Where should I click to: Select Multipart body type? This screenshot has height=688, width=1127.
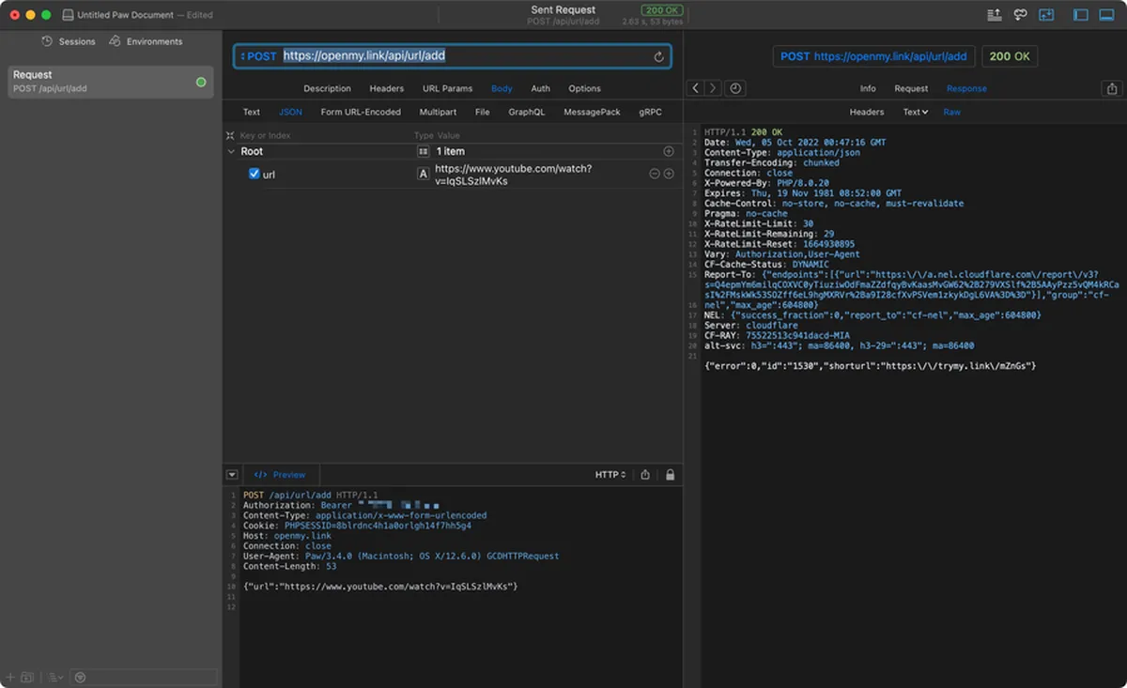pos(438,112)
